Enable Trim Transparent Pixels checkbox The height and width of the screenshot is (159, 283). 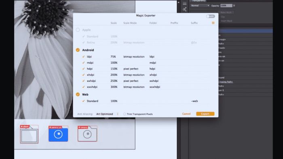click(x=125, y=114)
